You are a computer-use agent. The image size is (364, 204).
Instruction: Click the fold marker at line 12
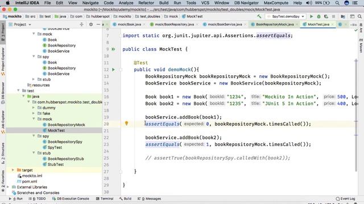pos(121,69)
